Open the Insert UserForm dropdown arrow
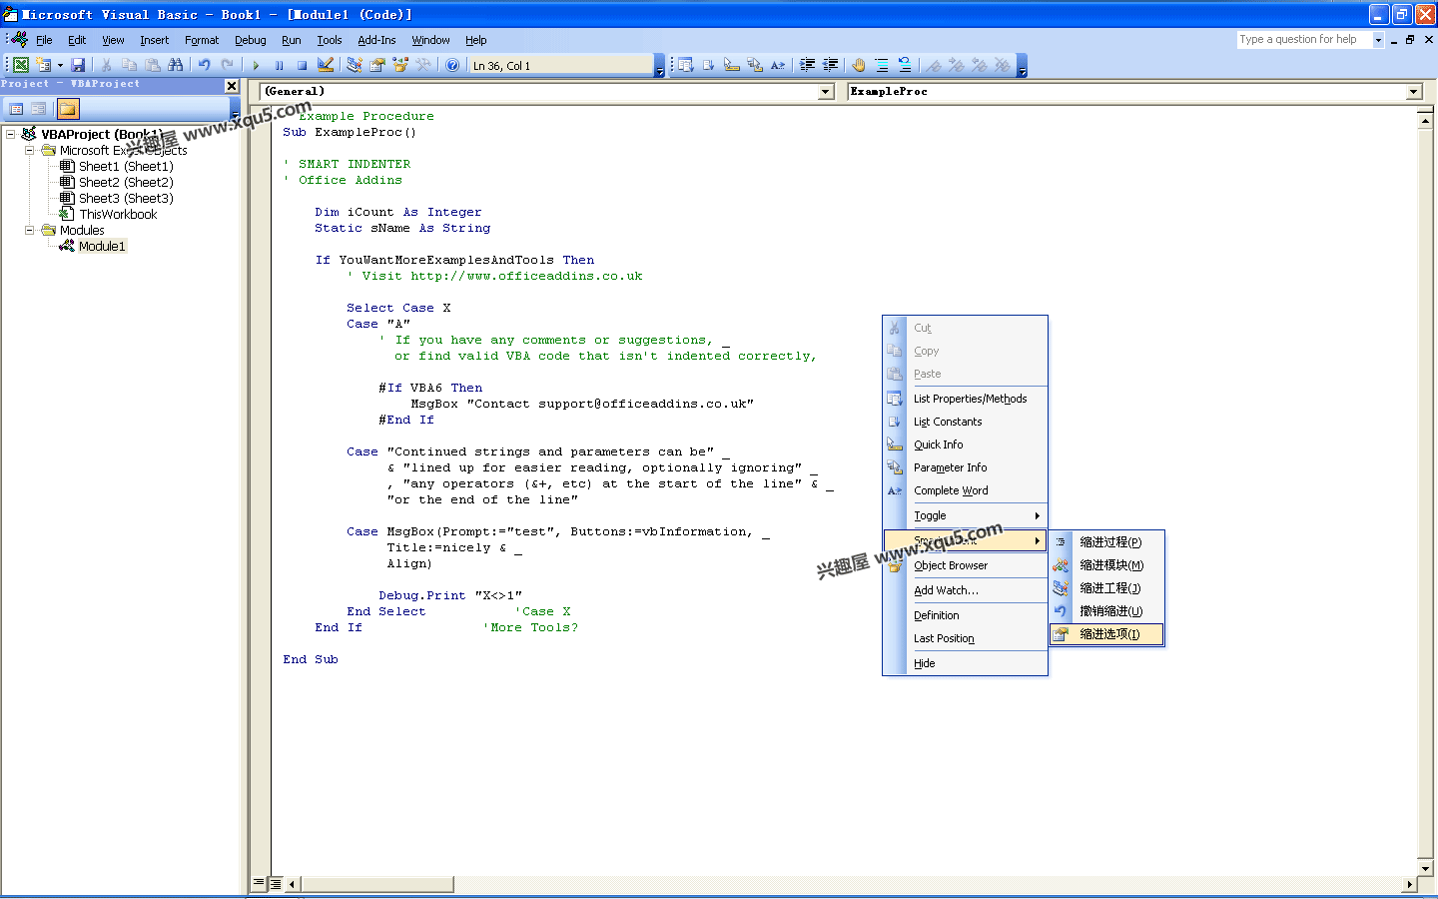Image resolution: width=1438 pixels, height=899 pixels. point(60,65)
